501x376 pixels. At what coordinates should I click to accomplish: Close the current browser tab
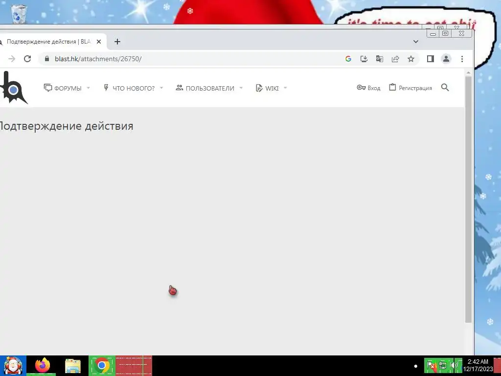[x=99, y=42]
